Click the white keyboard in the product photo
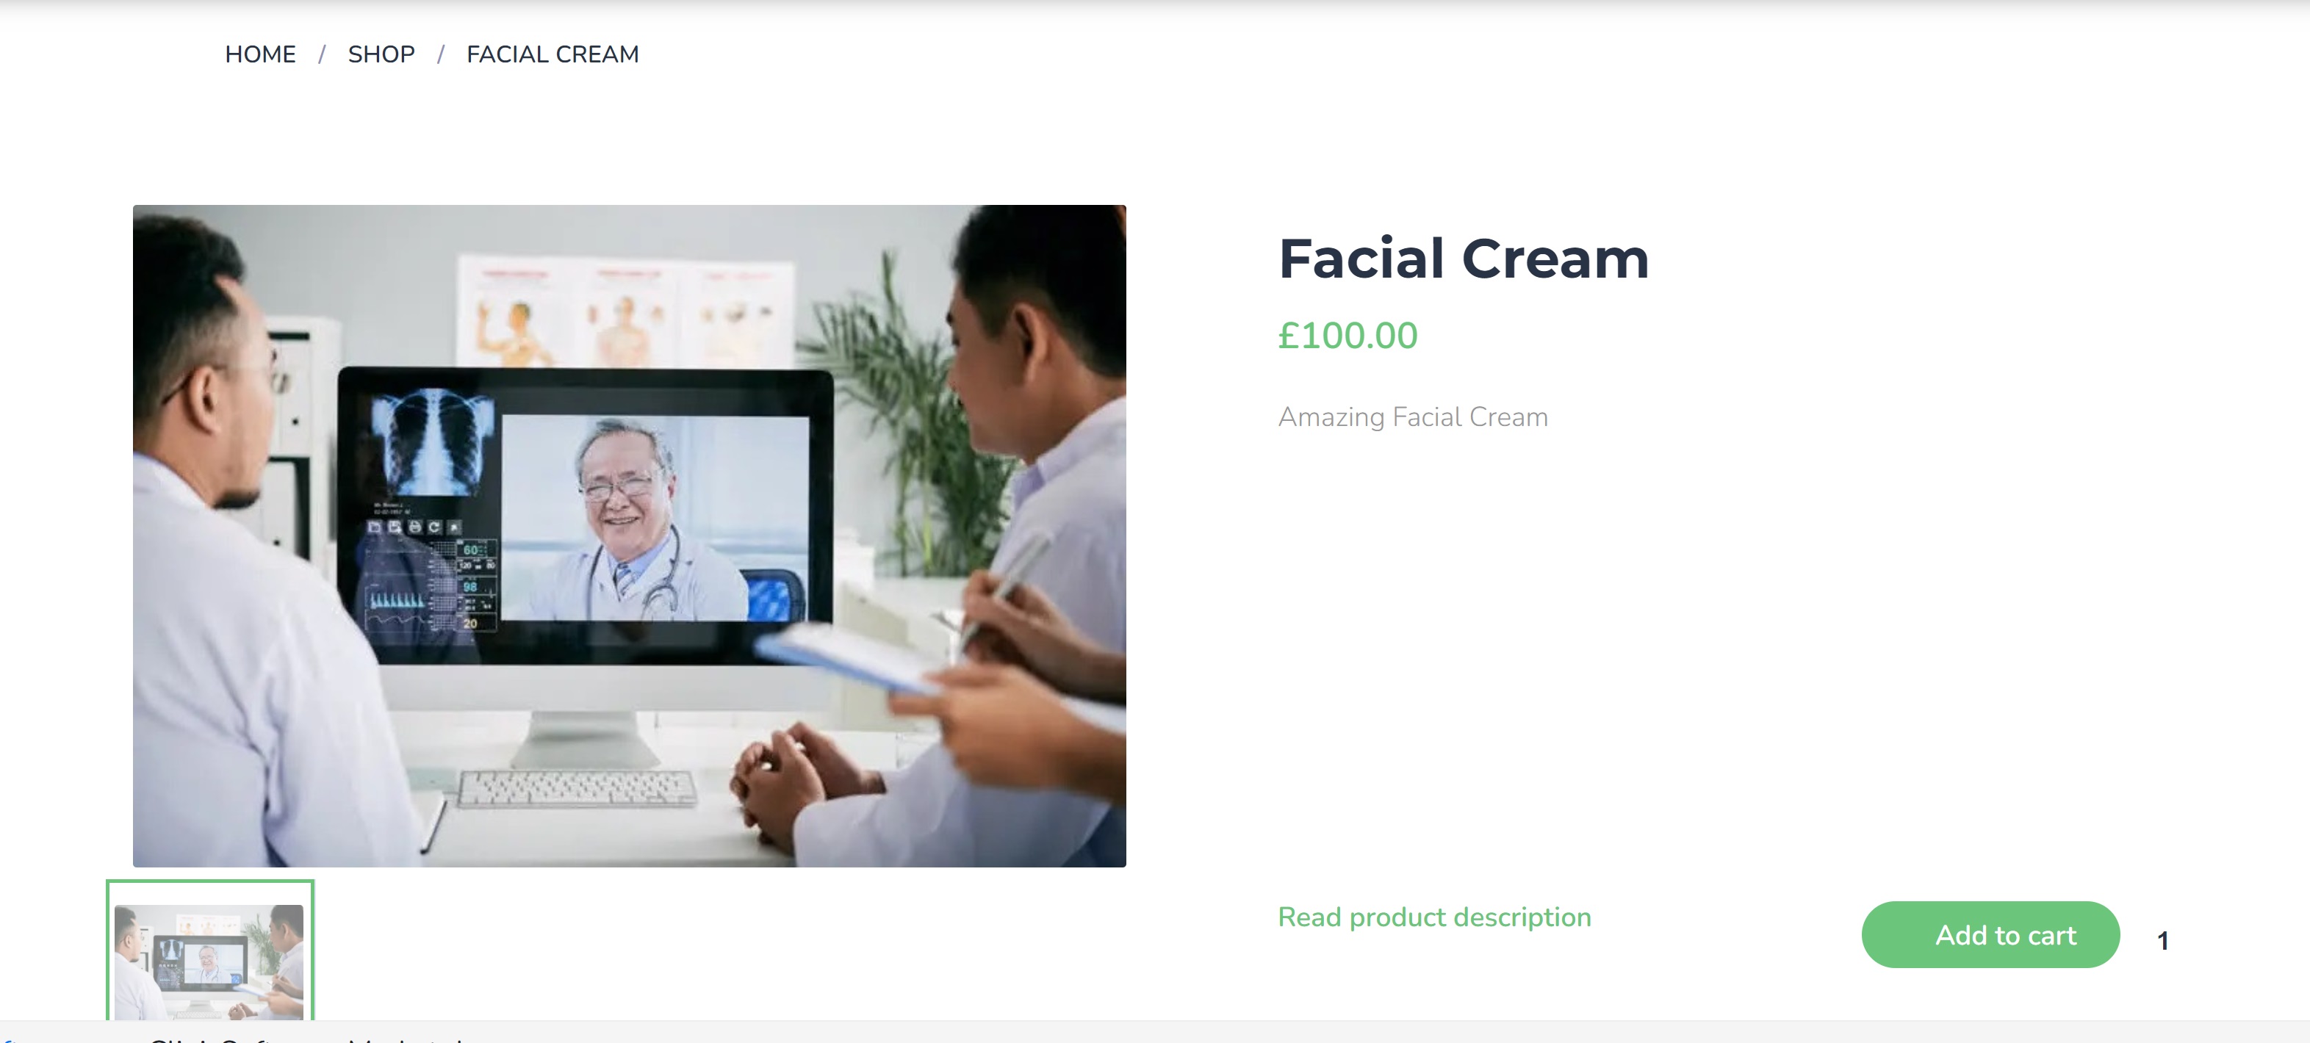The height and width of the screenshot is (1043, 2310). pyautogui.click(x=577, y=788)
